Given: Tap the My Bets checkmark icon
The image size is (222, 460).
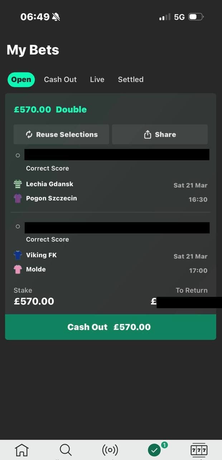Looking at the screenshot, I should [x=154, y=450].
